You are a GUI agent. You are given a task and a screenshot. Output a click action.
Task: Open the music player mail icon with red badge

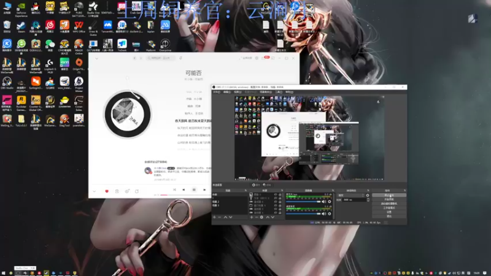coord(265,58)
